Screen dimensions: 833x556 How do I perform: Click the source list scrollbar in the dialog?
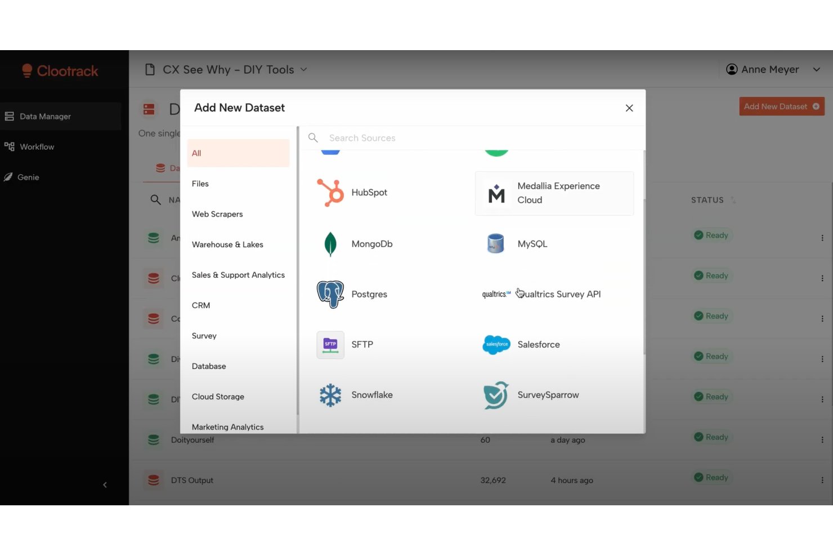pyautogui.click(x=644, y=252)
